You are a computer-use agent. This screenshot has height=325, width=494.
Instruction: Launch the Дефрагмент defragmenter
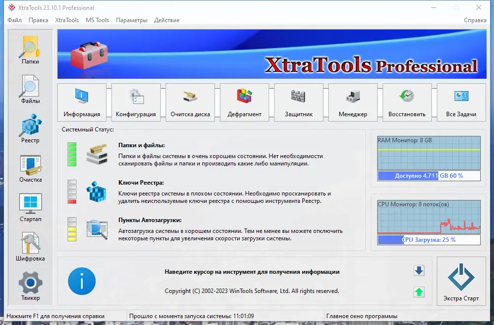(244, 102)
